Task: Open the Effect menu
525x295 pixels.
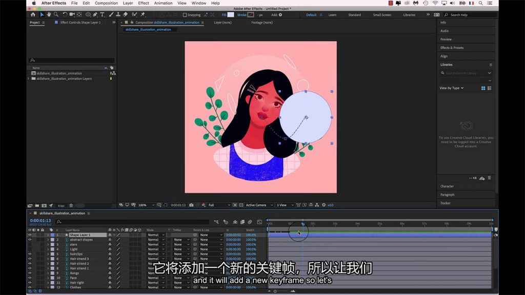Action: (x=144, y=3)
